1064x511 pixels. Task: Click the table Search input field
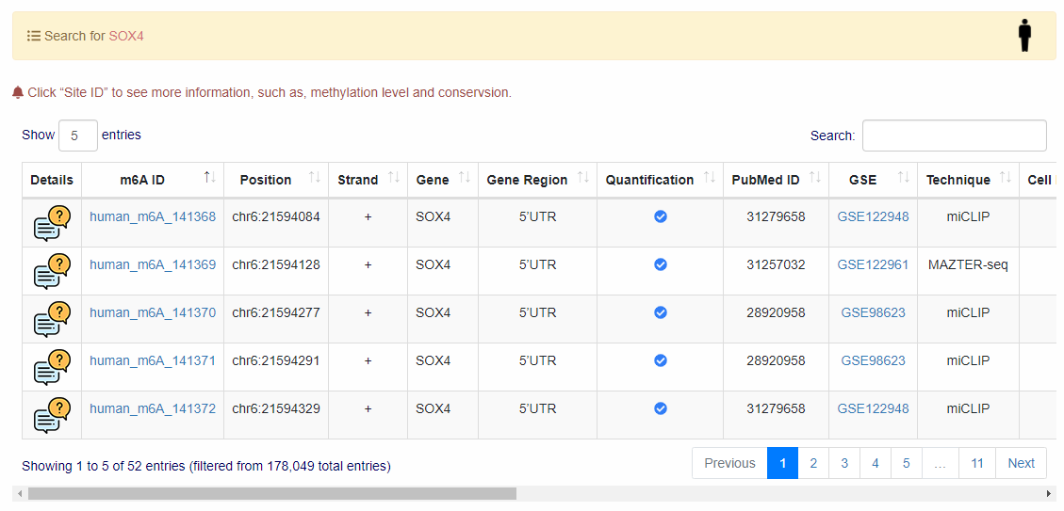point(954,136)
